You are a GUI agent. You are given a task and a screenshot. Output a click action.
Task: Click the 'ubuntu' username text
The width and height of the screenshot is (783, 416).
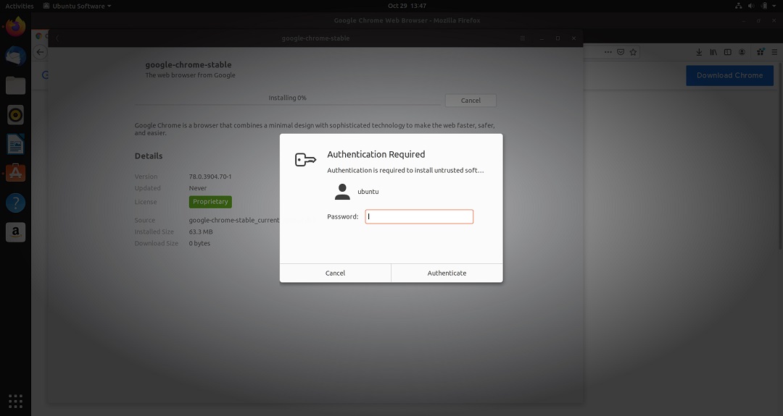[368, 192]
